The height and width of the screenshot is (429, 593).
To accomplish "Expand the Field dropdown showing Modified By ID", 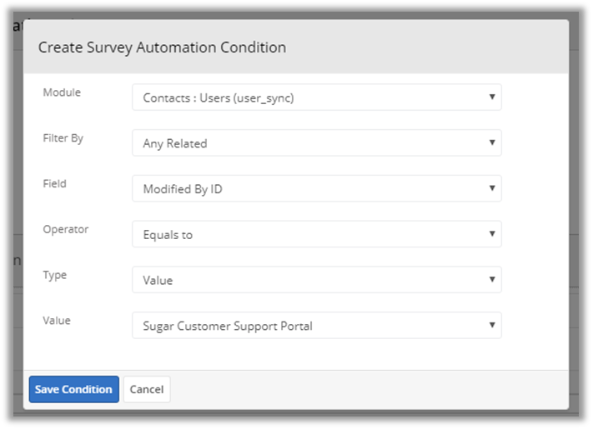I will pyautogui.click(x=316, y=189).
